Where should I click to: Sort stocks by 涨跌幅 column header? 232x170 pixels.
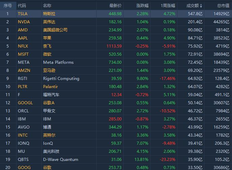click(x=142, y=6)
